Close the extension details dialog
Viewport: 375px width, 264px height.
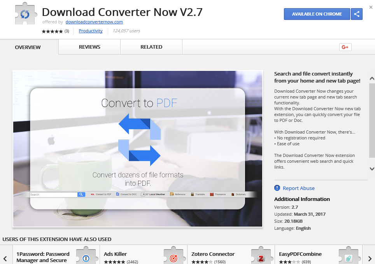point(371,7)
